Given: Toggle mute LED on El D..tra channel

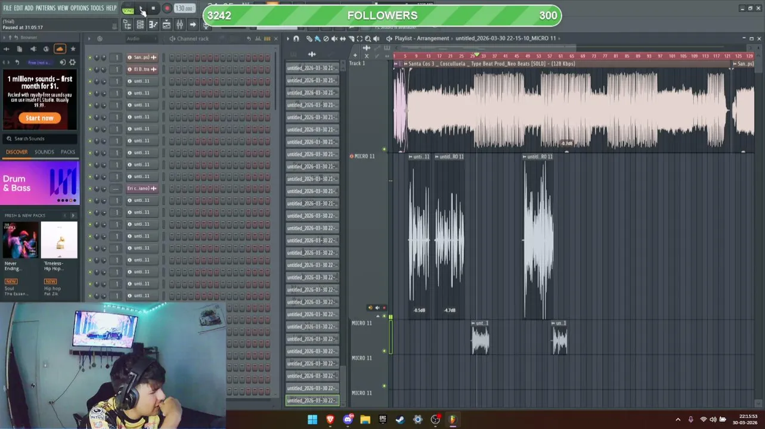Looking at the screenshot, I should point(90,69).
